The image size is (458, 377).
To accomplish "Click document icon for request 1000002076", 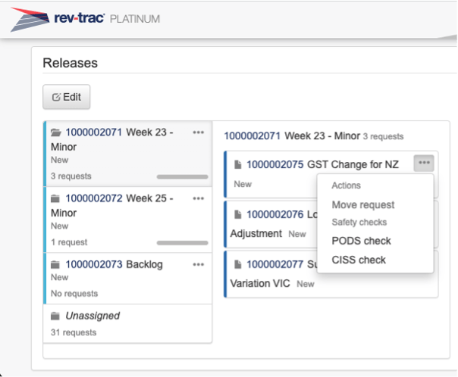I will [237, 214].
